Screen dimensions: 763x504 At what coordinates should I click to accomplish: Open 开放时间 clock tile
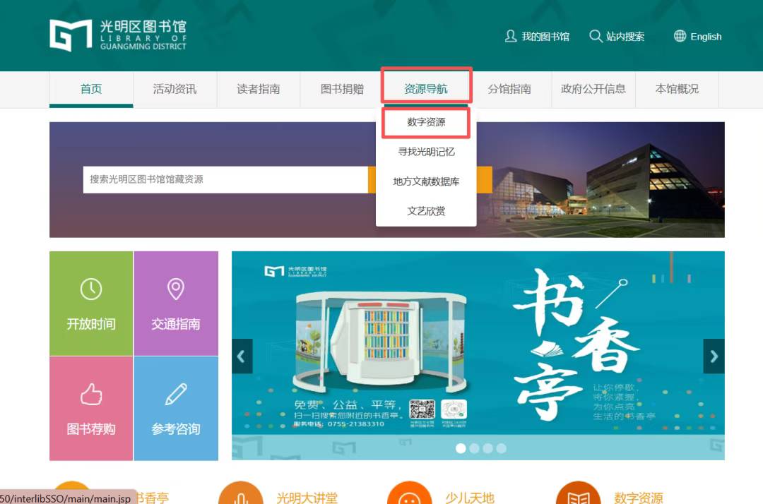coord(91,304)
